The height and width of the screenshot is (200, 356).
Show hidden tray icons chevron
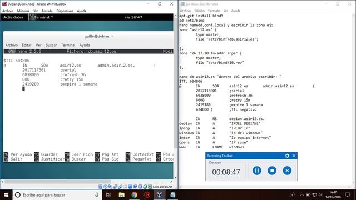pyautogui.click(x=301, y=195)
